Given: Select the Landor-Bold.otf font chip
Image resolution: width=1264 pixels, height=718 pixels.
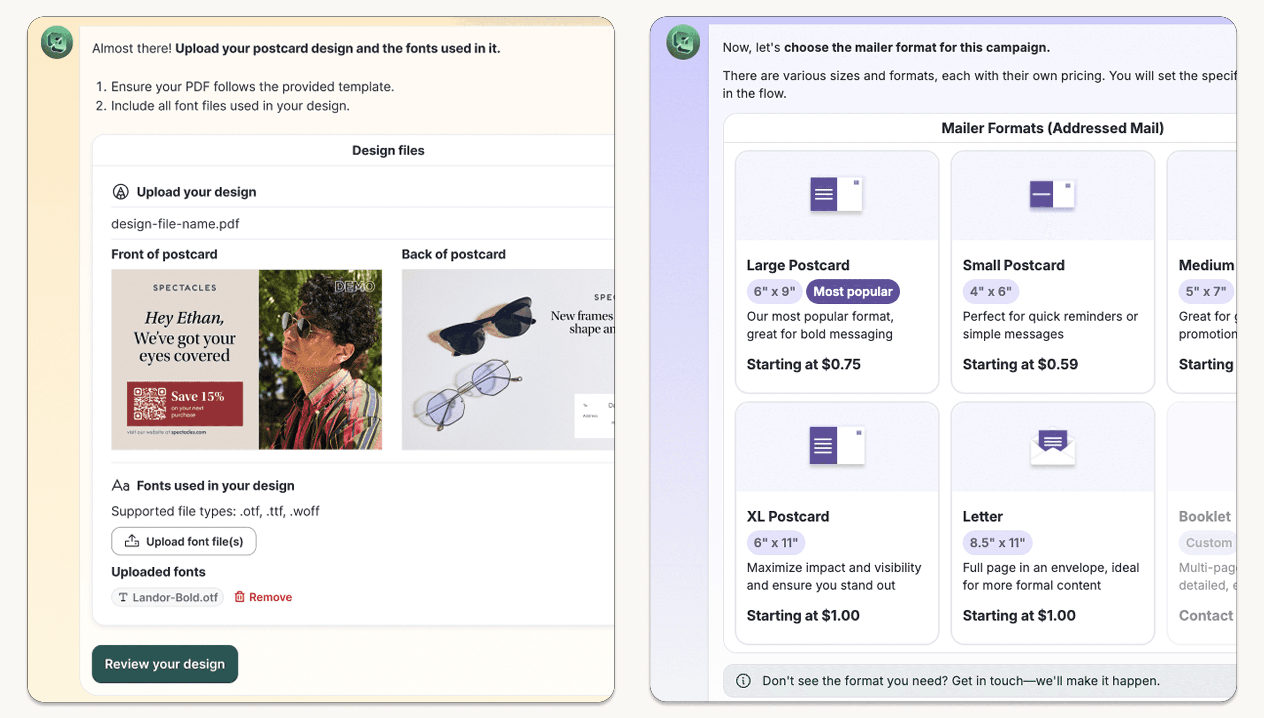Looking at the screenshot, I should (x=168, y=597).
